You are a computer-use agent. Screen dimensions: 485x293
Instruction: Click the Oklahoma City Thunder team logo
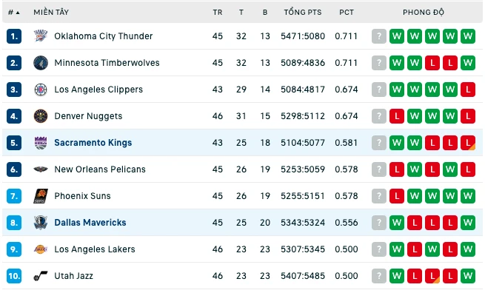(x=41, y=36)
